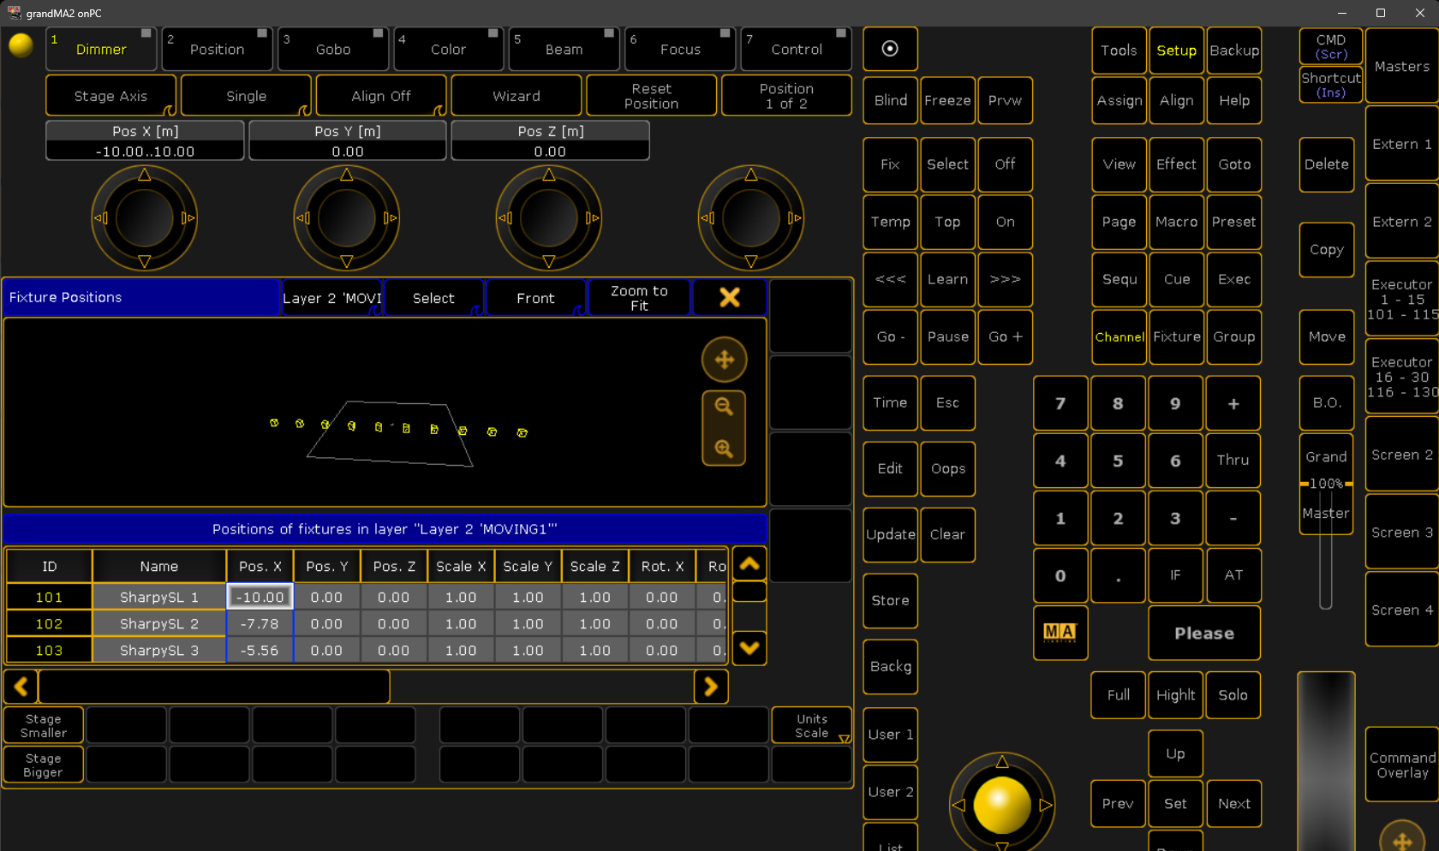The width and height of the screenshot is (1439, 851).
Task: Click the minus key on the number pad
Action: coord(1233,518)
